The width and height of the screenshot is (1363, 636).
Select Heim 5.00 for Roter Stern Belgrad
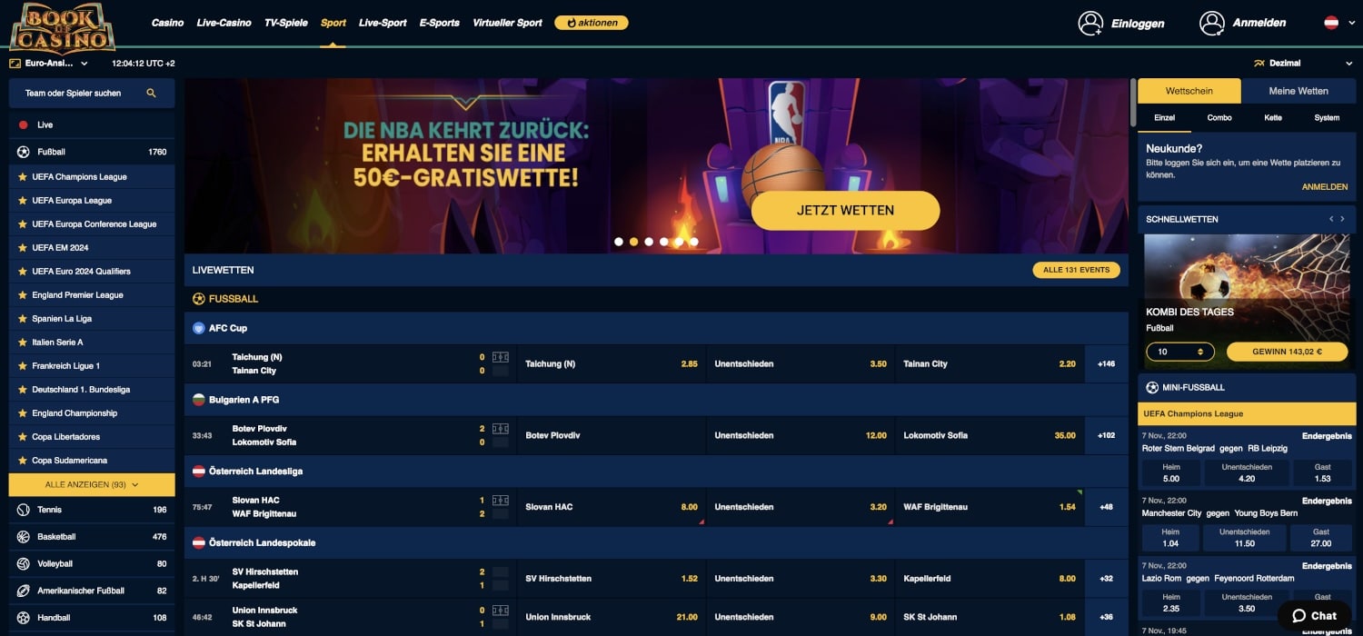(1170, 472)
